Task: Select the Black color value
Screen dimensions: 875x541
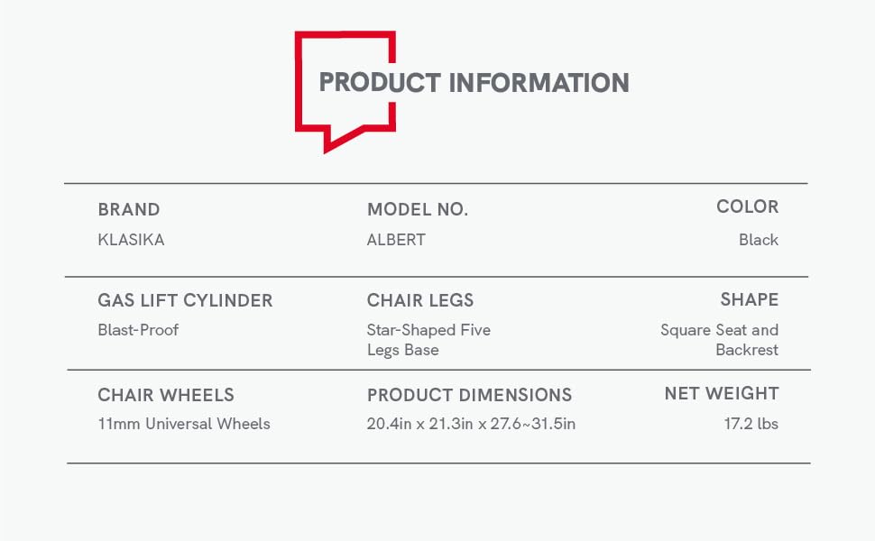Action: click(759, 240)
